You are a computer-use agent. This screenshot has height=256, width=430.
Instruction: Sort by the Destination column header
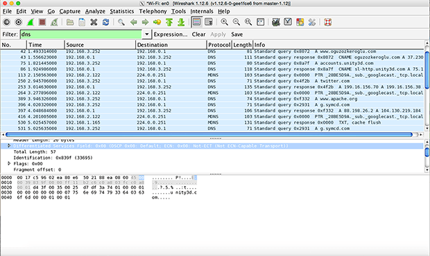click(x=171, y=45)
